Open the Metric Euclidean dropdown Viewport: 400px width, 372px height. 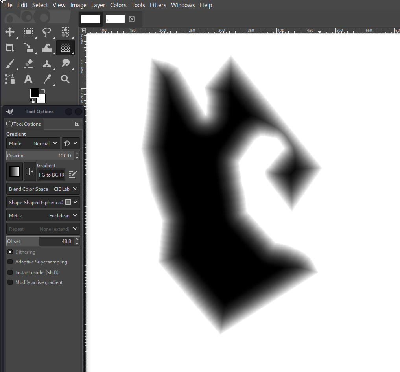coord(43,216)
